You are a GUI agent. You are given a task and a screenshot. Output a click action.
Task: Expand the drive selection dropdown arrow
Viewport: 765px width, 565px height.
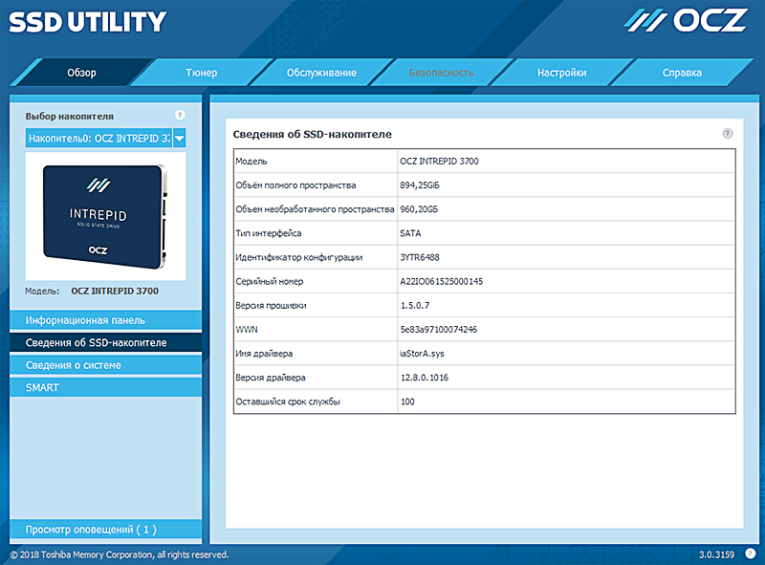pyautogui.click(x=179, y=139)
